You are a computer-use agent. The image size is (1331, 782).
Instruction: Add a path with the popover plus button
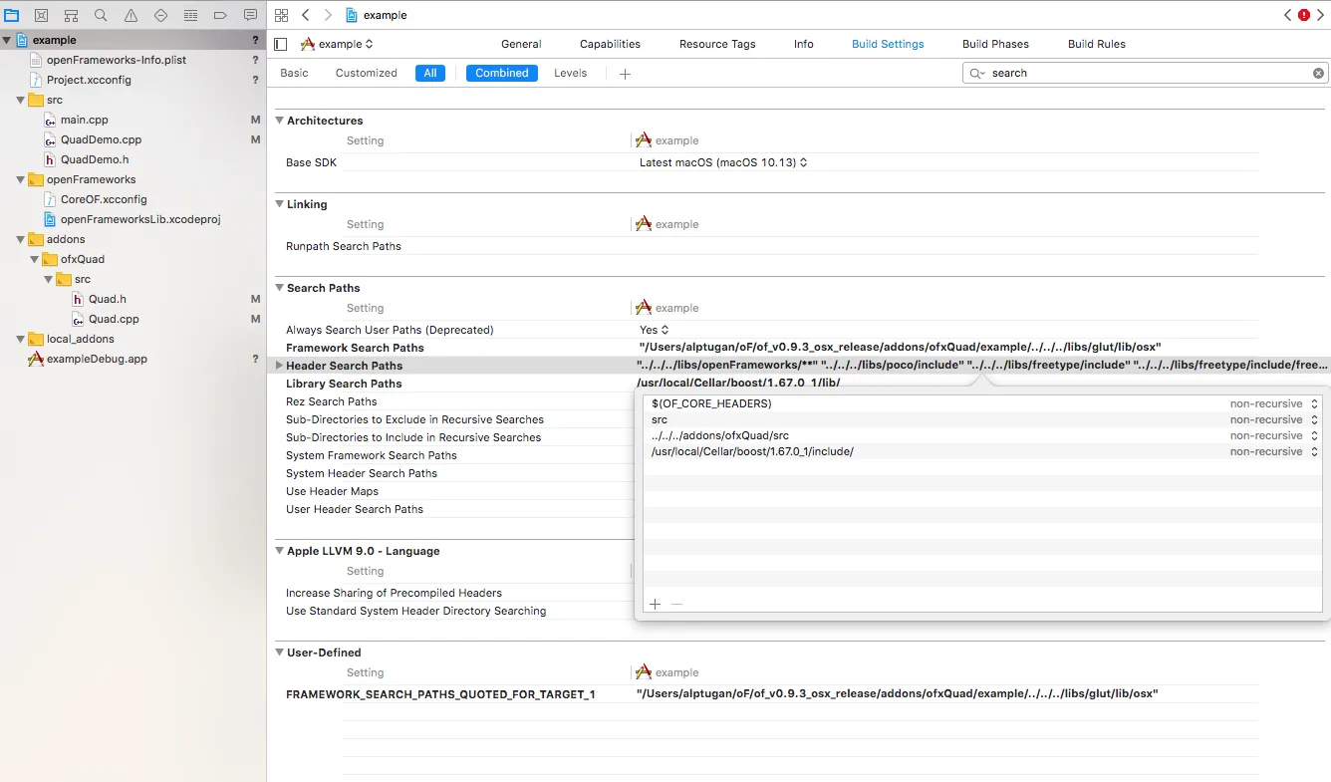coord(655,604)
